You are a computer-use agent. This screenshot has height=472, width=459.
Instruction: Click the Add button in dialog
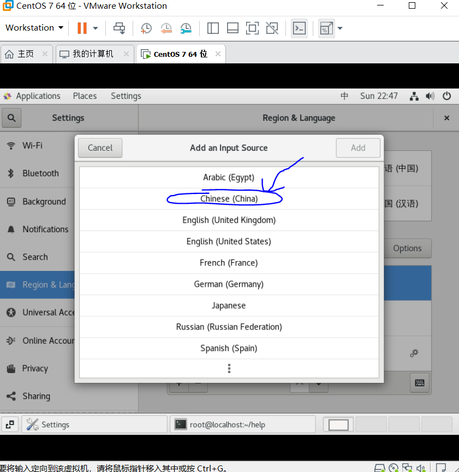click(x=358, y=148)
